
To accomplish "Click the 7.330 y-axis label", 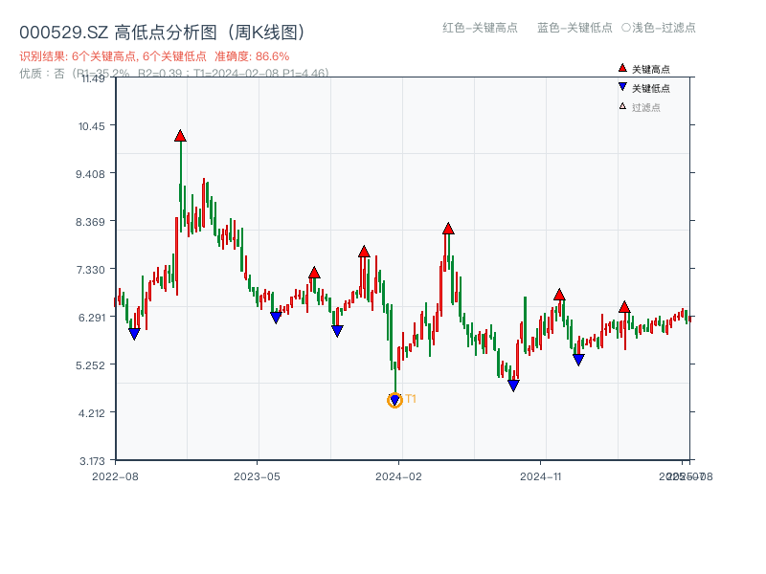I will 90,270.
